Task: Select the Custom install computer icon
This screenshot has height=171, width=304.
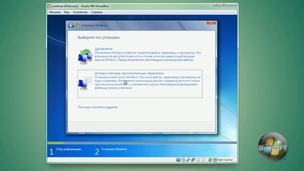Action: tap(85, 84)
